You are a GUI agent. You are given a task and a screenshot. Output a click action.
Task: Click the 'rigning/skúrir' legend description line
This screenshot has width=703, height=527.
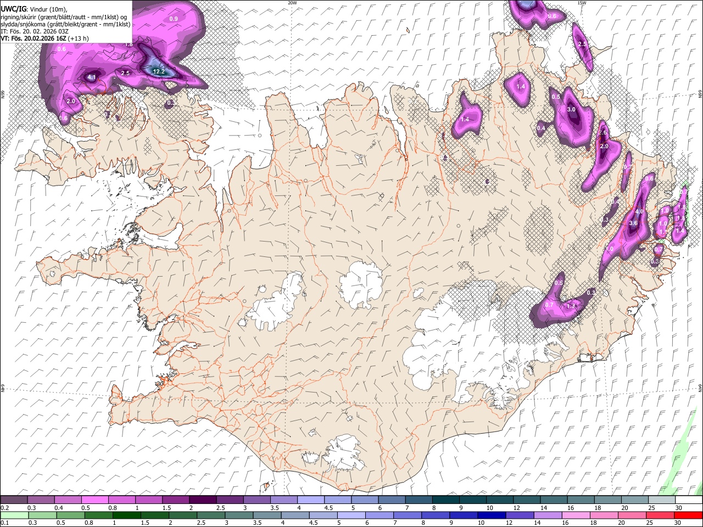tap(64, 17)
